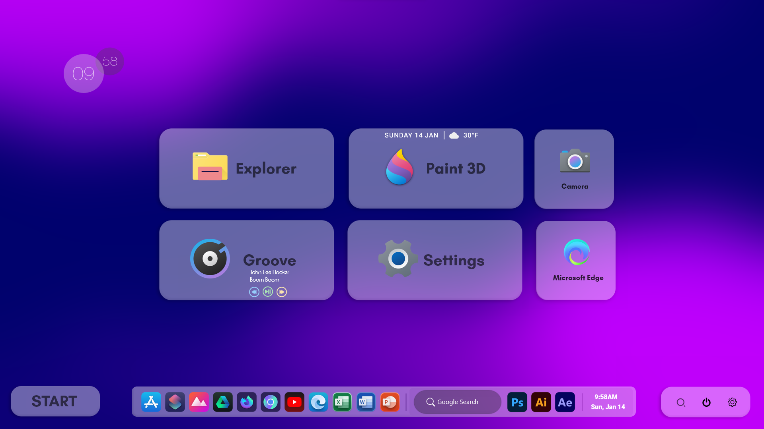Click the Sun, Jan 14 date in dock
This screenshot has height=429, width=764.
point(608,407)
